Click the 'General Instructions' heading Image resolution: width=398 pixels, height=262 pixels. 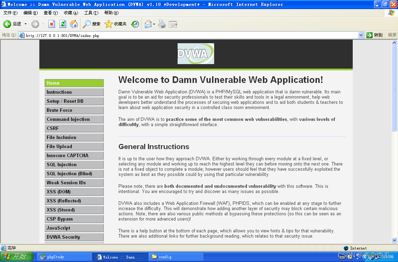[x=154, y=147]
